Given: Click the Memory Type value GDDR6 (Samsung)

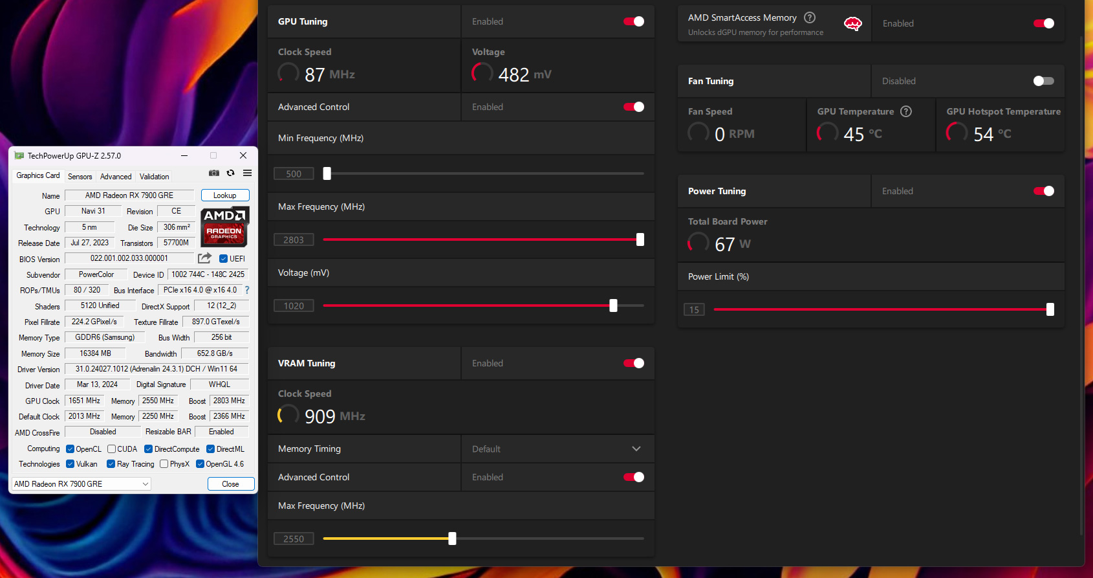Looking at the screenshot, I should click(x=105, y=337).
